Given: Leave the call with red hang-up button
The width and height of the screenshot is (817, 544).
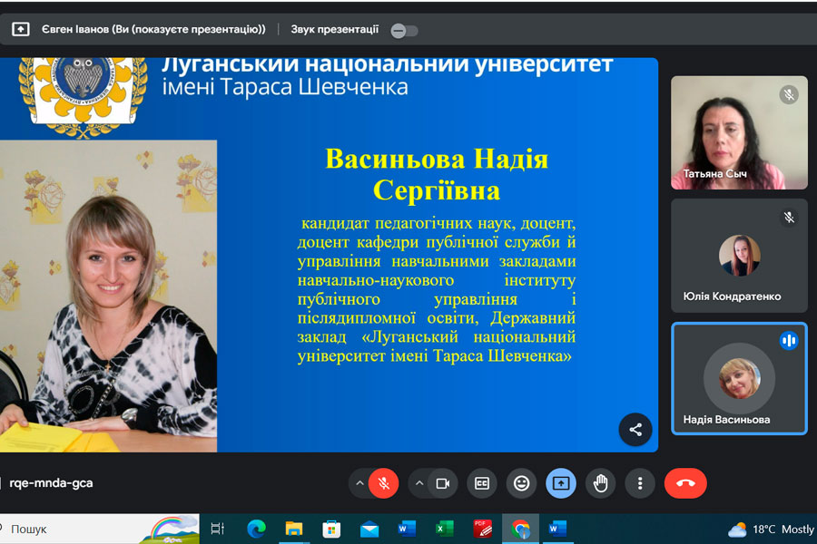Looking at the screenshot, I should (x=685, y=483).
